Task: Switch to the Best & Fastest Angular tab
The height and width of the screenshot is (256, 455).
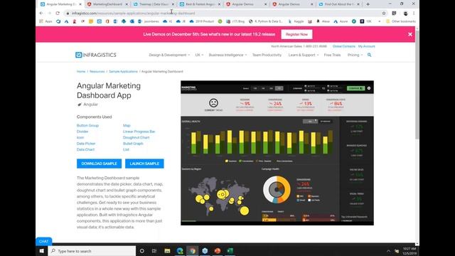Action: 200,4
